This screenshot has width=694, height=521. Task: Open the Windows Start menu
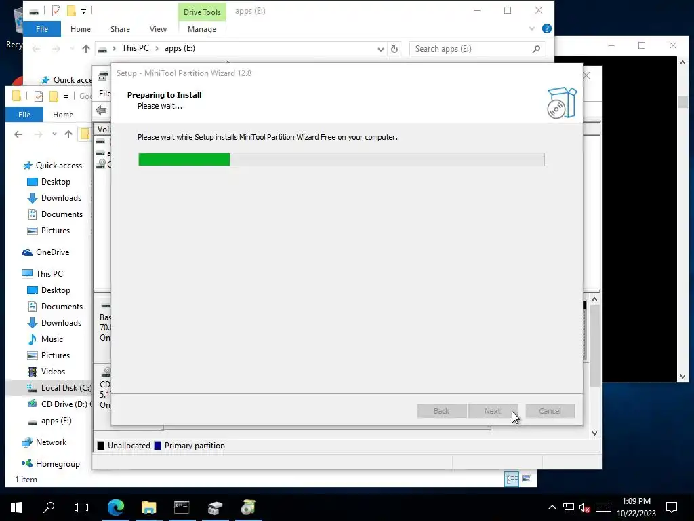tap(16, 507)
